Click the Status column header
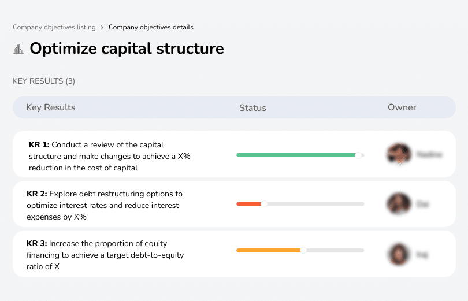Image resolution: width=468 pixels, height=301 pixels. 252,108
